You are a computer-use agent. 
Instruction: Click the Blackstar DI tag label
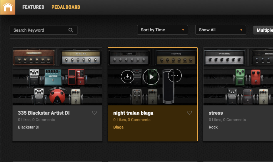(29, 127)
